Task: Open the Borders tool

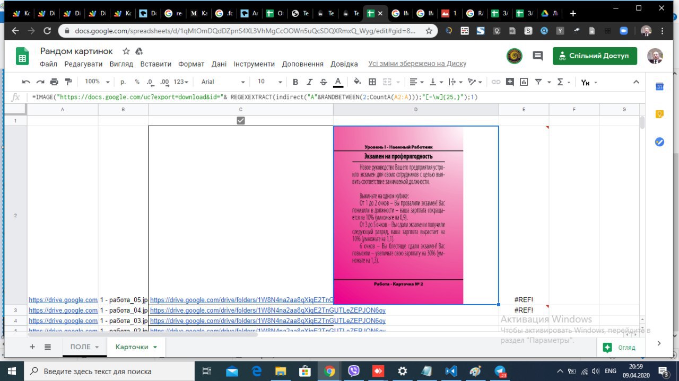Action: coord(372,82)
